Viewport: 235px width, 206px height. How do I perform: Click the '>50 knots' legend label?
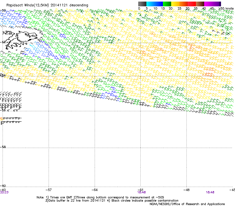point(226,9)
